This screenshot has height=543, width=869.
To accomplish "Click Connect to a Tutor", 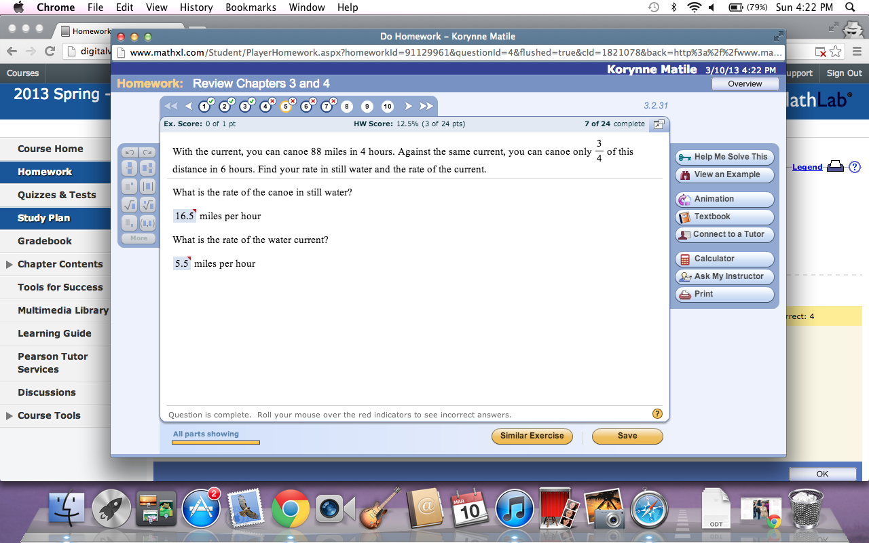I will [x=724, y=234].
